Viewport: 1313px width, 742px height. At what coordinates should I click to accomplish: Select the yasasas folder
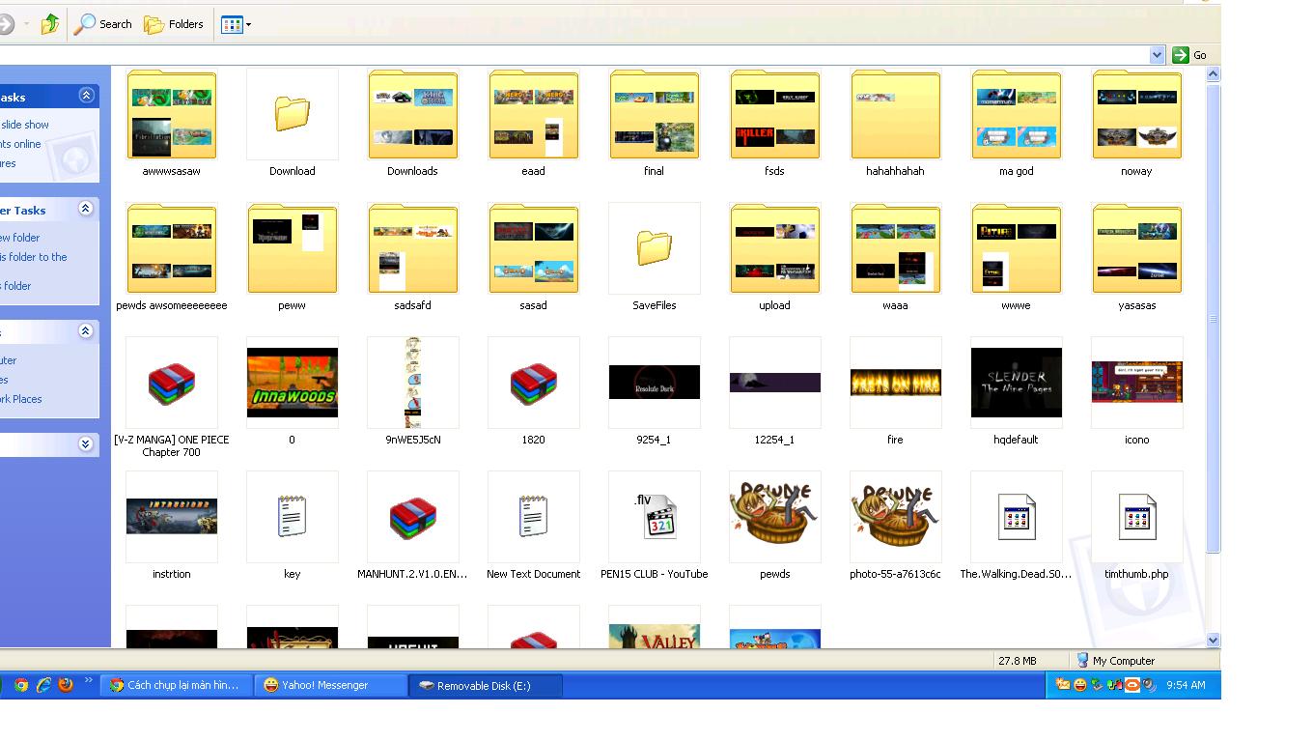click(x=1137, y=258)
